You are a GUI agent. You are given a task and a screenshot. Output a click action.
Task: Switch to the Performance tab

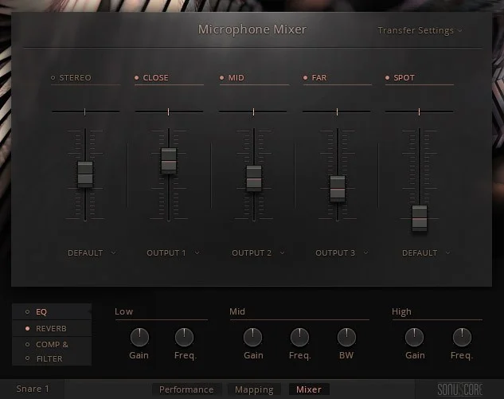click(x=186, y=389)
